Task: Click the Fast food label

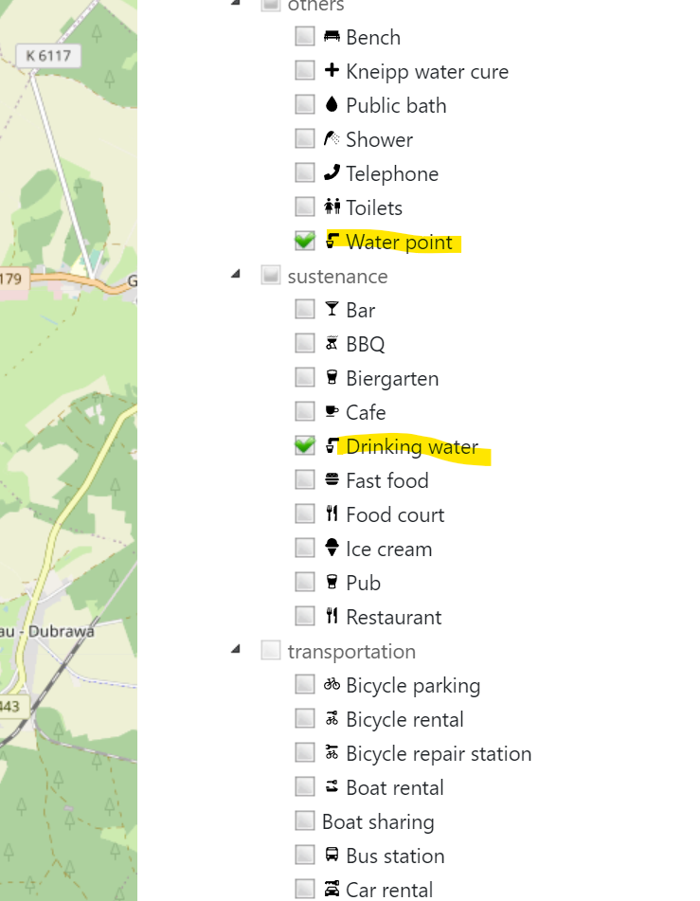Action: pyautogui.click(x=386, y=480)
